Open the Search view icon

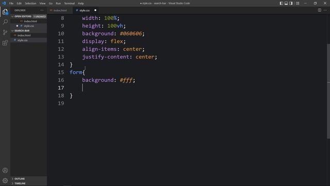pyautogui.click(x=5, y=22)
